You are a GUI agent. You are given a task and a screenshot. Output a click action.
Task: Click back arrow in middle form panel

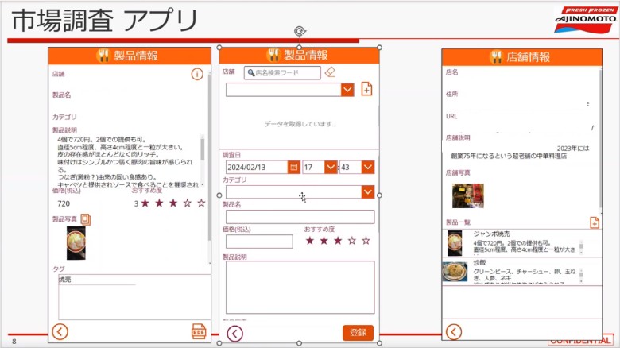(x=234, y=333)
